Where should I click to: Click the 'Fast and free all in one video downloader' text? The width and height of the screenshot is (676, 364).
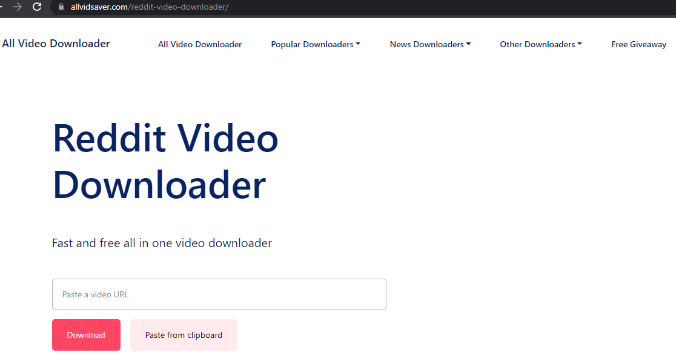pyautogui.click(x=162, y=243)
